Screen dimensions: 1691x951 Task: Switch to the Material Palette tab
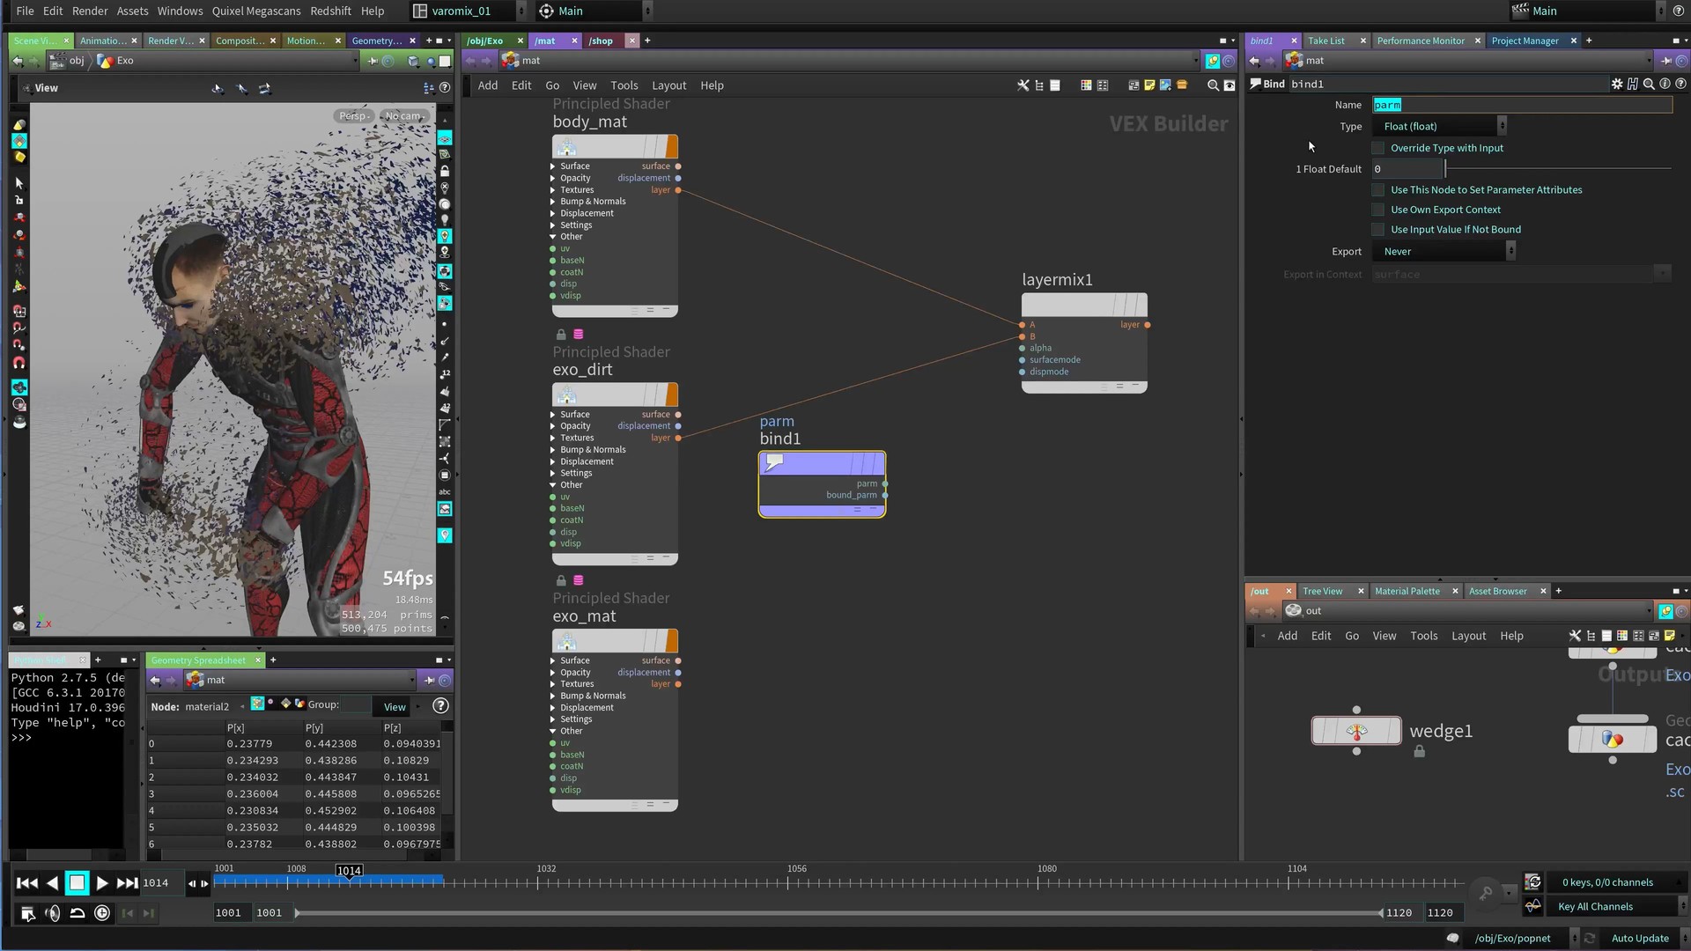[x=1407, y=591]
